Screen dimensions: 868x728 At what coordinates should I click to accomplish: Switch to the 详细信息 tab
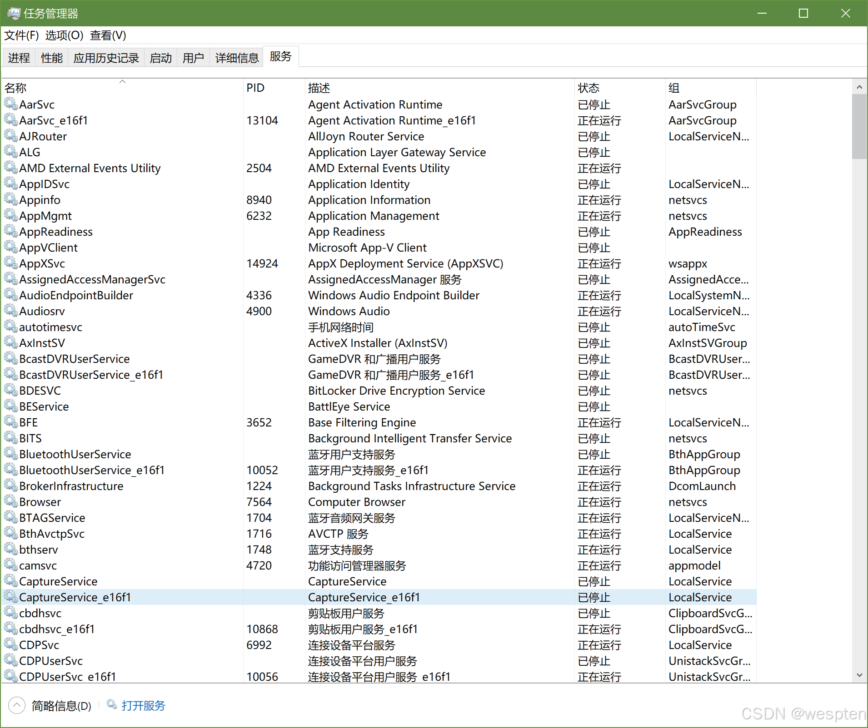[x=237, y=58]
